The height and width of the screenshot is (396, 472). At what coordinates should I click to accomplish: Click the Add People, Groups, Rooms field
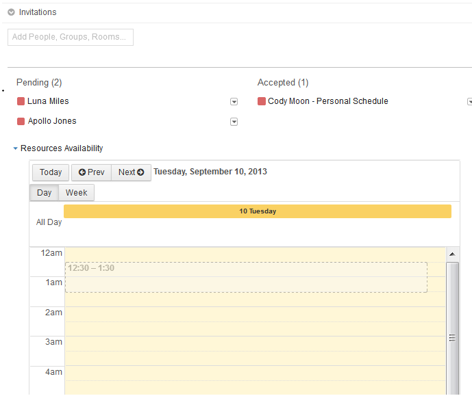71,37
